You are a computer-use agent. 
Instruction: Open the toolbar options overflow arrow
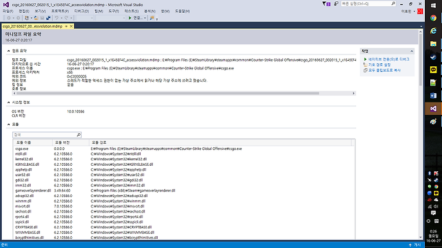(157, 19)
